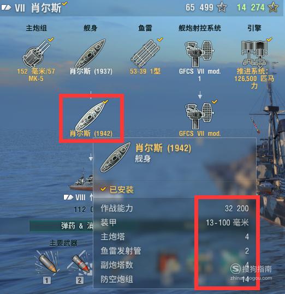Click the 舰炮射控系统 column header
Viewport: 285px width, 294px height.
[x=200, y=28]
